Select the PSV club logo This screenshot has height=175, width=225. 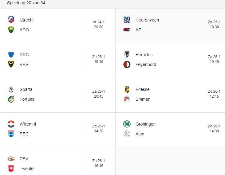[11, 159]
